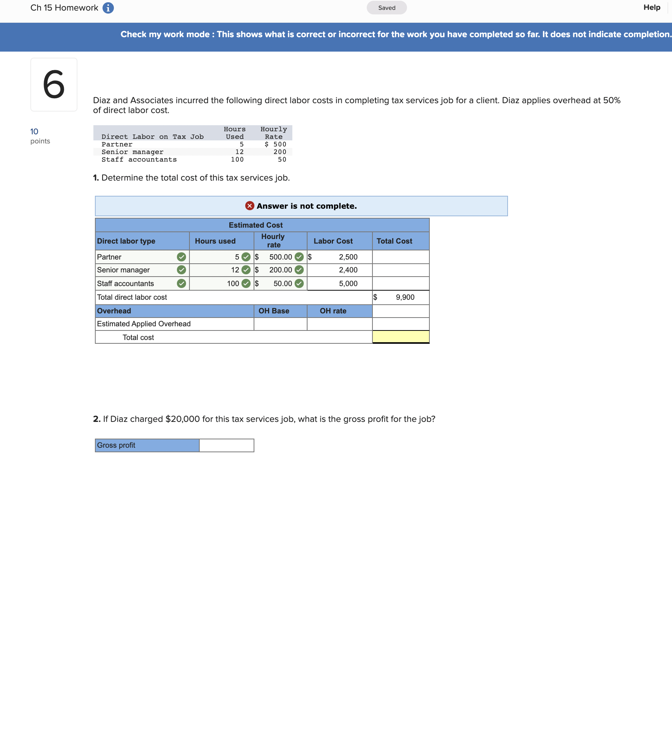Click the checkmark next to Senior manager's 12 hours

[246, 270]
